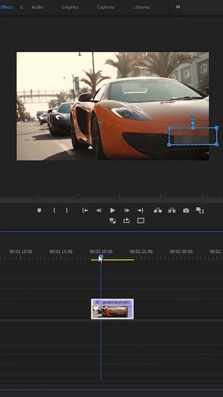The image size is (223, 397).
Task: Switch to the Audio workspace
Action: coord(37,7)
